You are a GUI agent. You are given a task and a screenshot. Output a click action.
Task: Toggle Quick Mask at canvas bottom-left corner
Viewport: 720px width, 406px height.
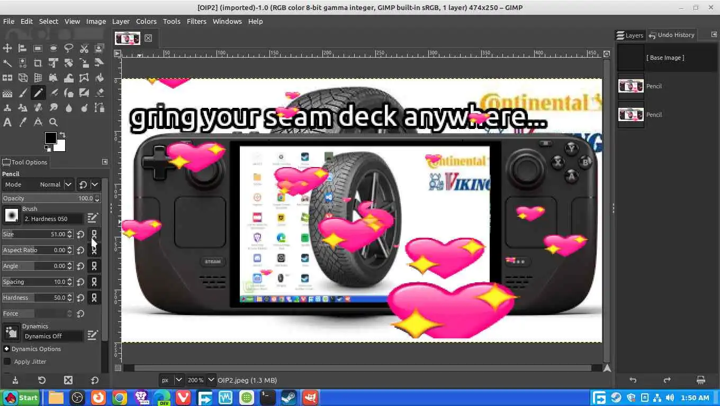tap(118, 367)
